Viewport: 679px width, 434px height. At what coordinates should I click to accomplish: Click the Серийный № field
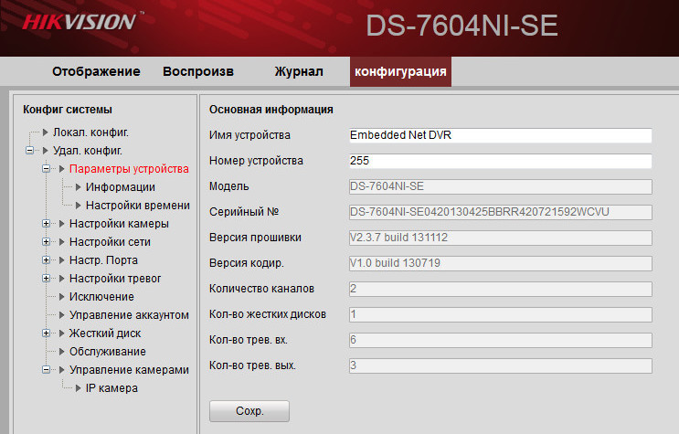click(x=500, y=212)
